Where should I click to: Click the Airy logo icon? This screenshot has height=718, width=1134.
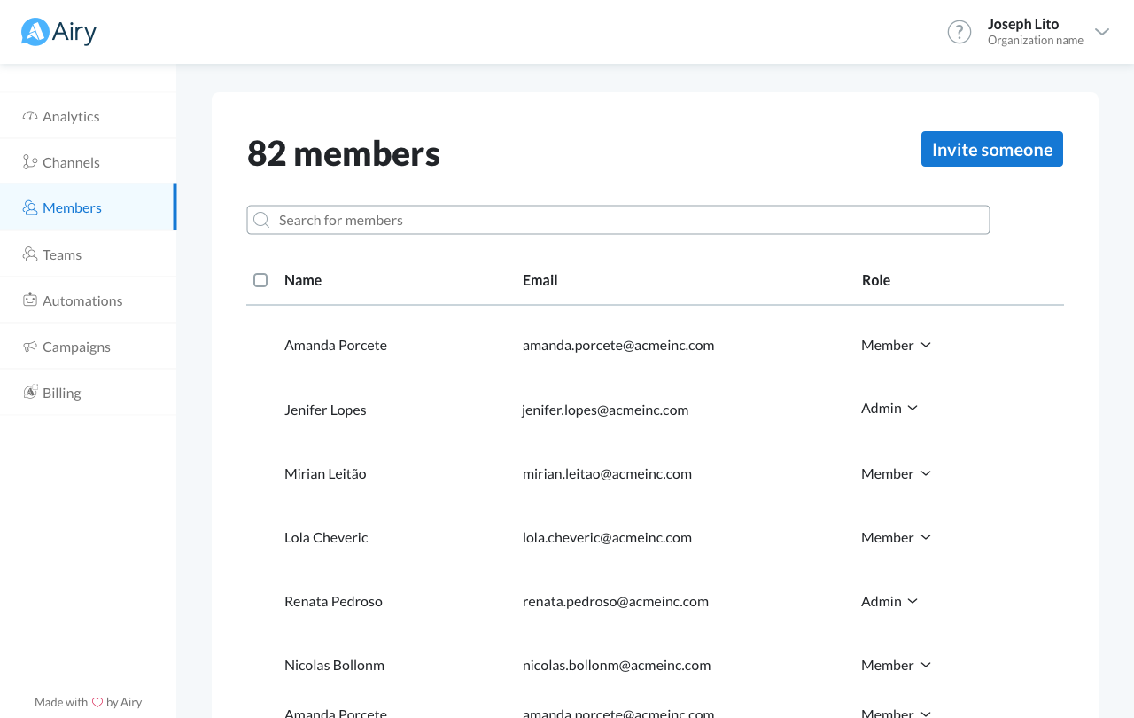click(x=35, y=32)
